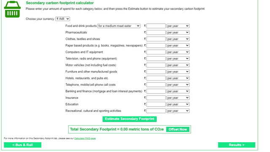Image resolution: width=270 pixels, height=152 pixels.
Task: Click the Pharmaceuticals amount input field
Action: pos(156,33)
